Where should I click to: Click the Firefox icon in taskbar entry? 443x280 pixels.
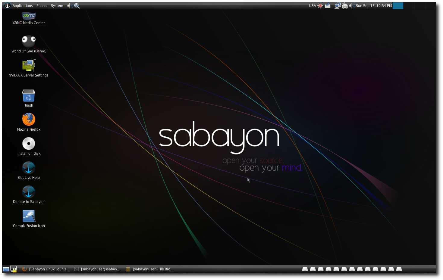coord(24,269)
